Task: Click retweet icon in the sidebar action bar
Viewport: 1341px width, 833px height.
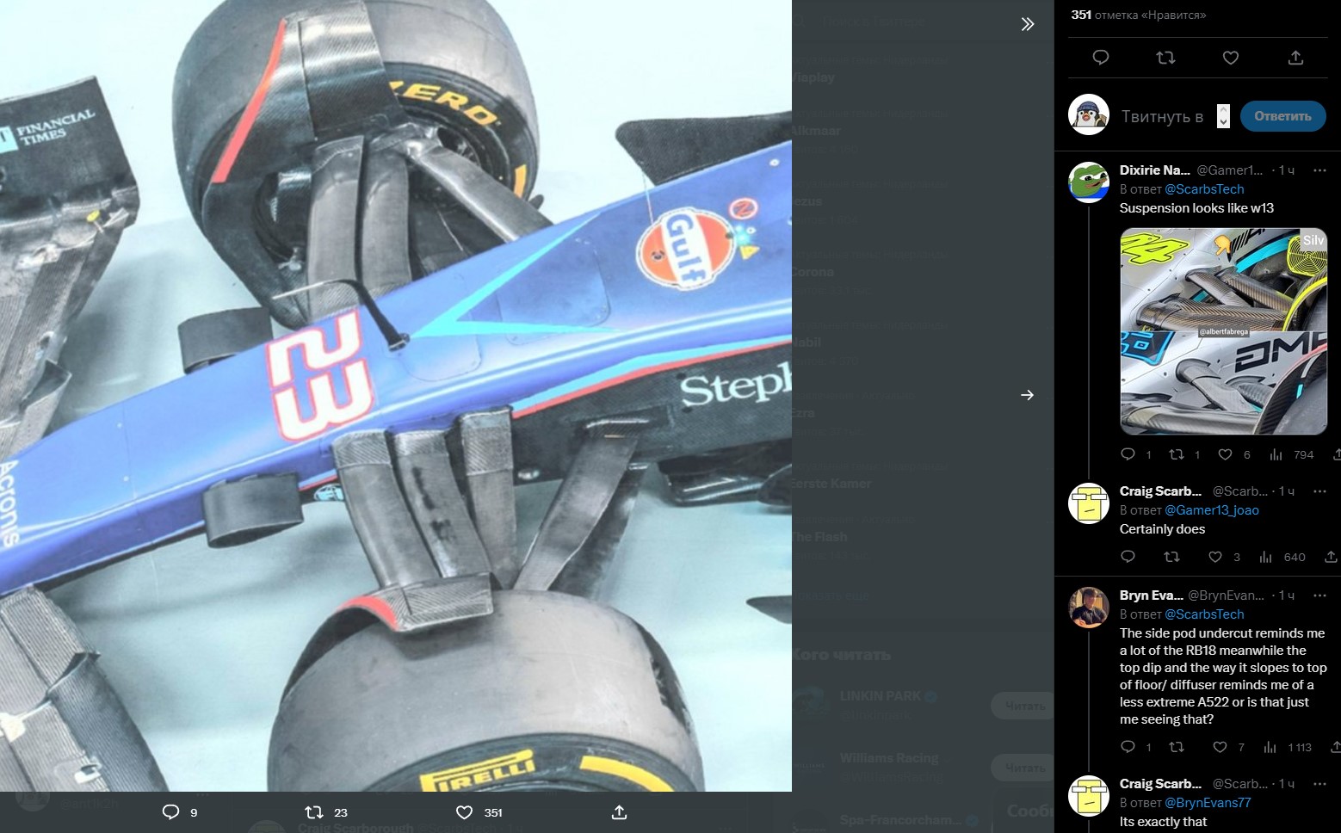Action: [1165, 58]
